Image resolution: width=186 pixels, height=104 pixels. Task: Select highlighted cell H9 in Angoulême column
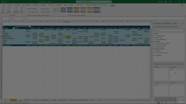(67, 37)
